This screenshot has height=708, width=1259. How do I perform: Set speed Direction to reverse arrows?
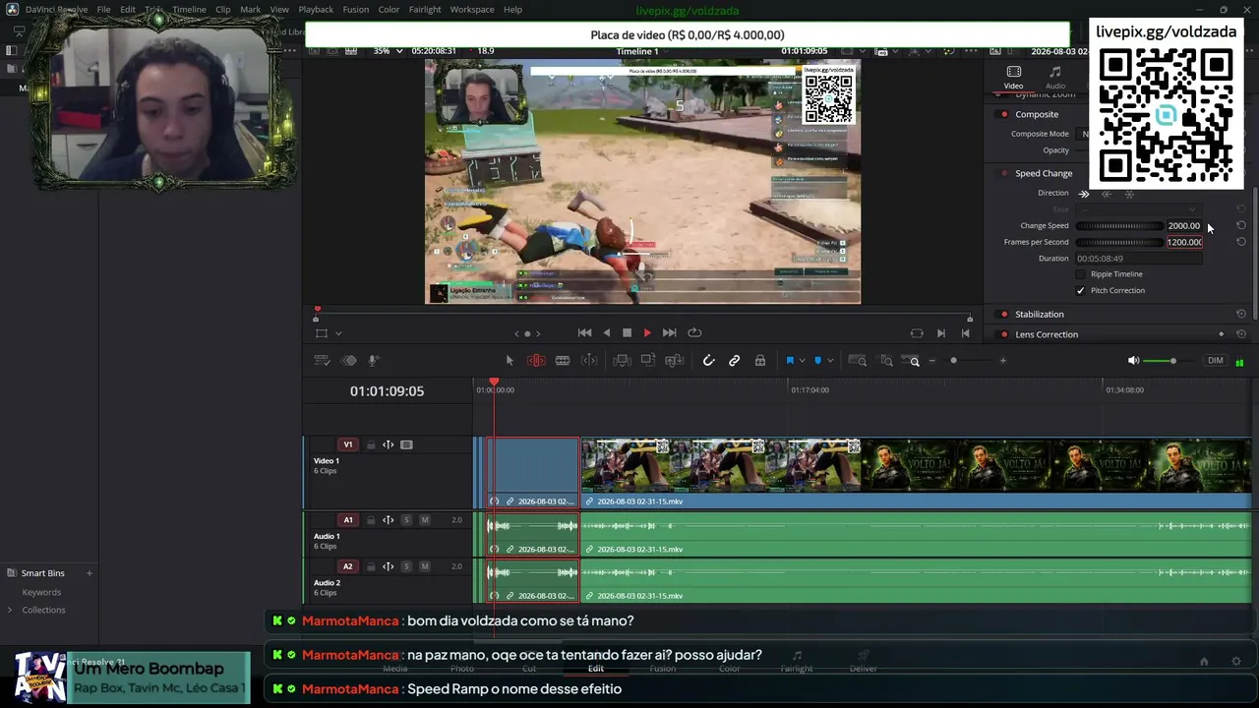click(x=1107, y=194)
